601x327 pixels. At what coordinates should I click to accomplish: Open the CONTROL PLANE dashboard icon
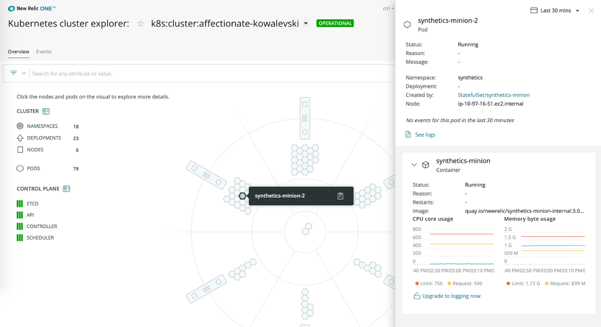coord(66,189)
